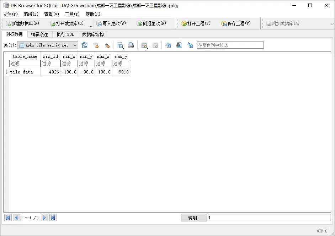Click the DB Browser title bar icon
Screen dimensions: 335x236
click(x=6, y=5)
